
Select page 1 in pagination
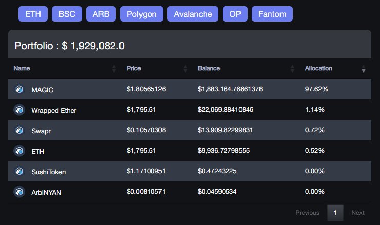[x=335, y=213]
